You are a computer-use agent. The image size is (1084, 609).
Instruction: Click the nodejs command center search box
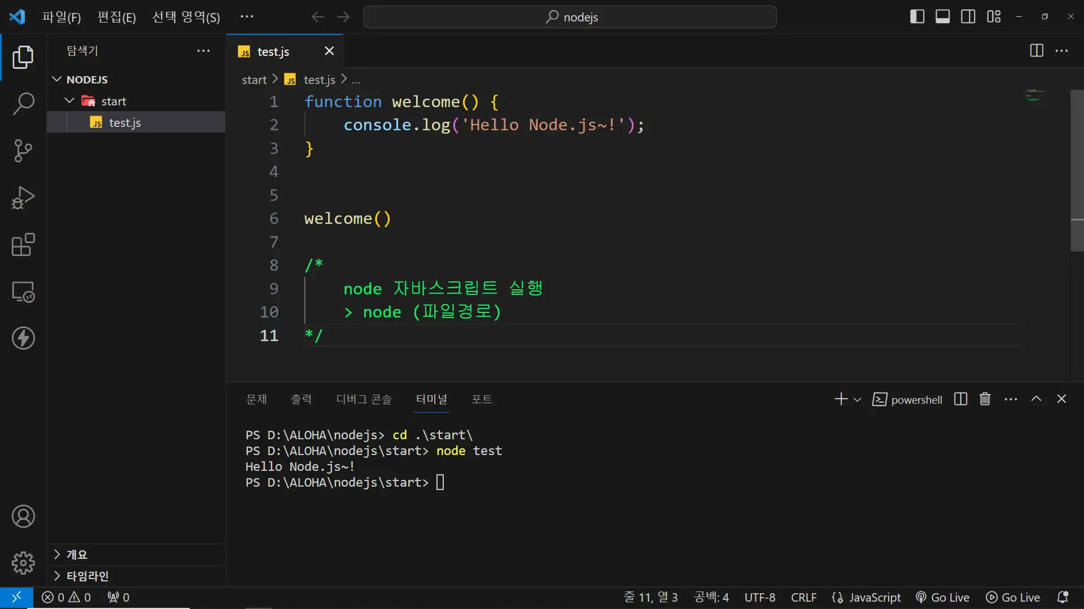(x=570, y=17)
